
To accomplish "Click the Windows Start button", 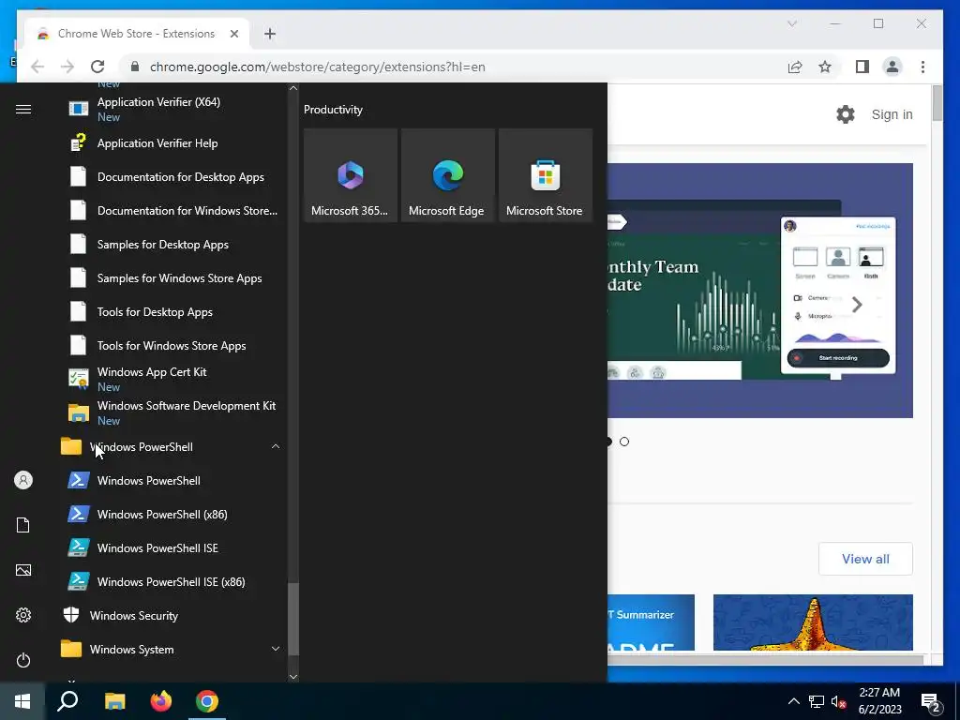I will coord(22,701).
